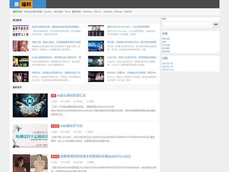Viewport: 229px width, 172px height.
Task: Select the red 佳软 tag on AI post
Action: (53, 96)
